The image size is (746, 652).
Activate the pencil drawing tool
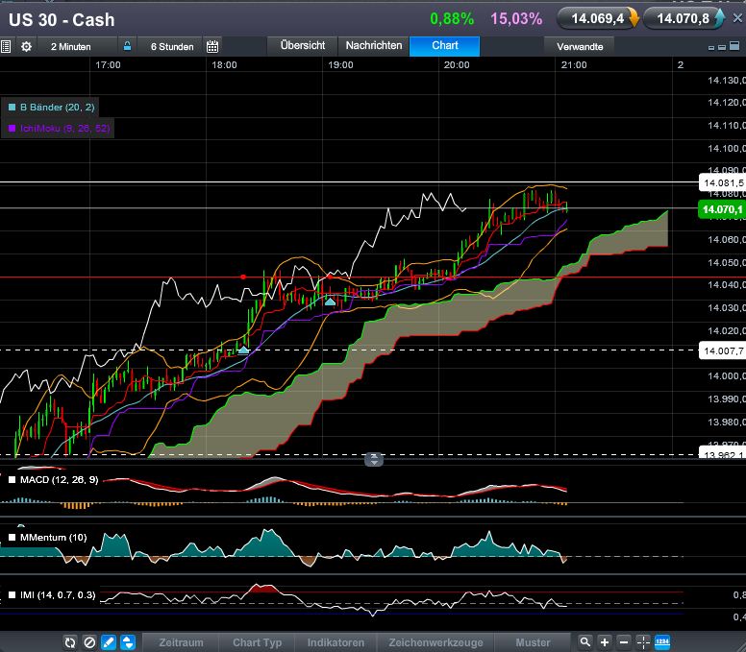[x=109, y=642]
